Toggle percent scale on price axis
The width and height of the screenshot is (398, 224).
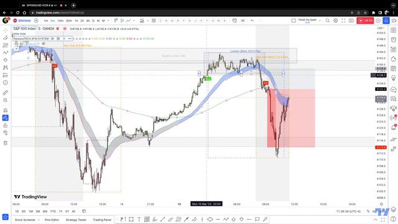[x=368, y=212]
